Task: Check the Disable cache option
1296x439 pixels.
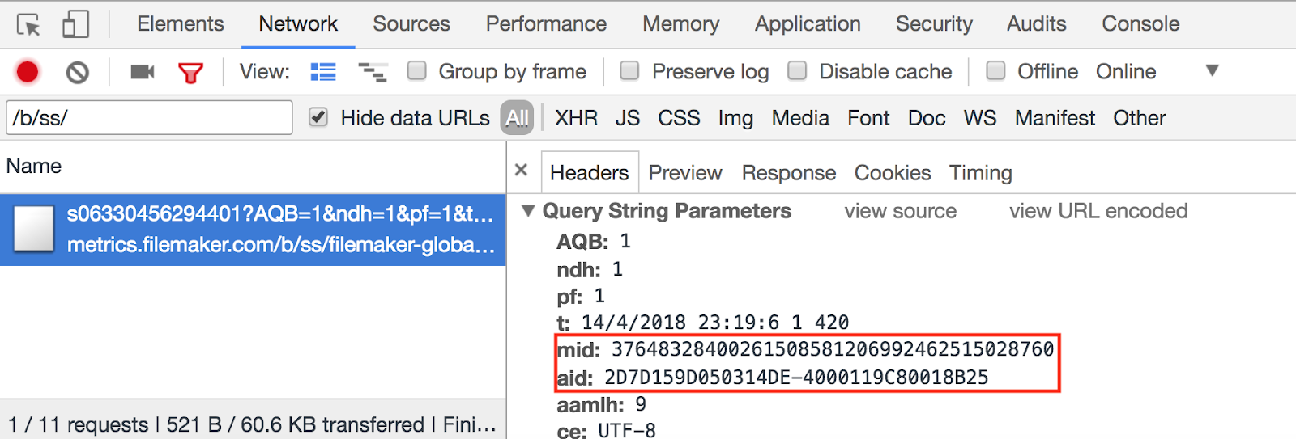Action: pos(797,71)
